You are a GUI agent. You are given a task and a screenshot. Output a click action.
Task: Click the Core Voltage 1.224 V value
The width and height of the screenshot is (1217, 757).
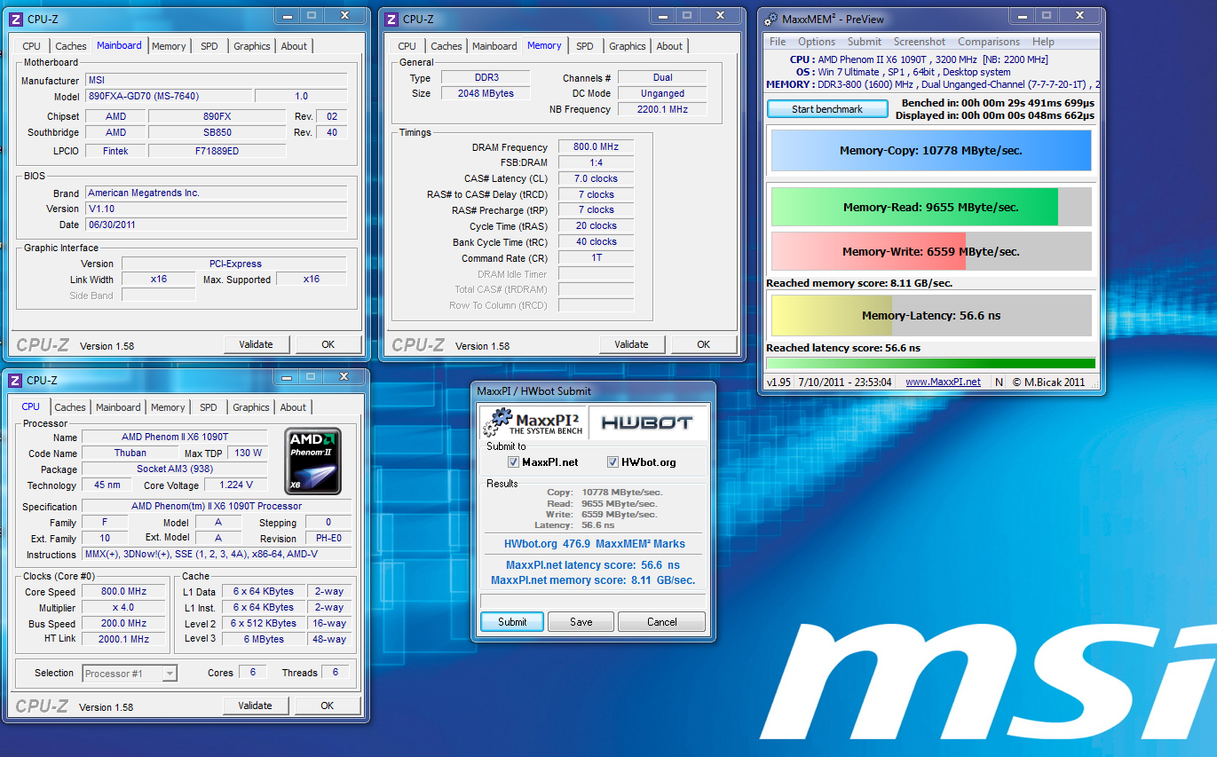coord(235,485)
